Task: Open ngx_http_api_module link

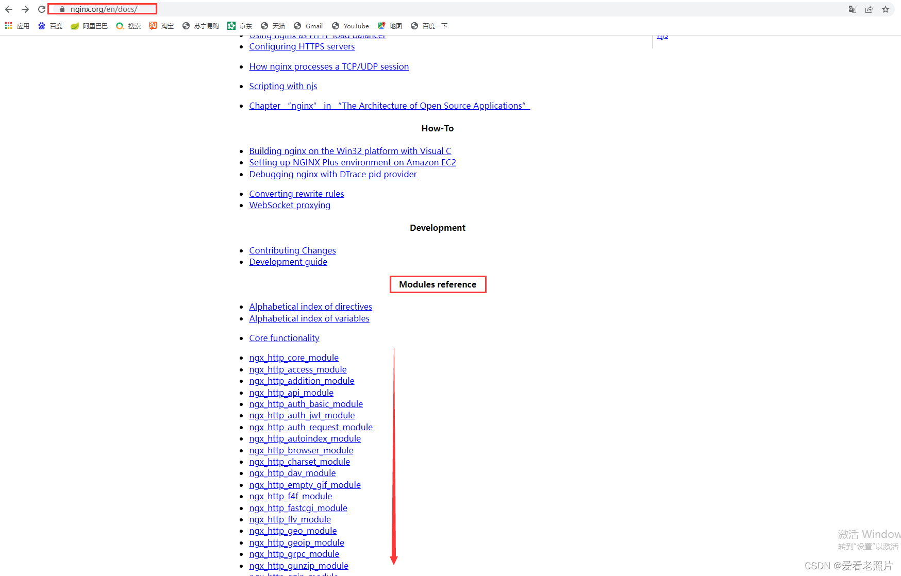Action: (x=291, y=393)
